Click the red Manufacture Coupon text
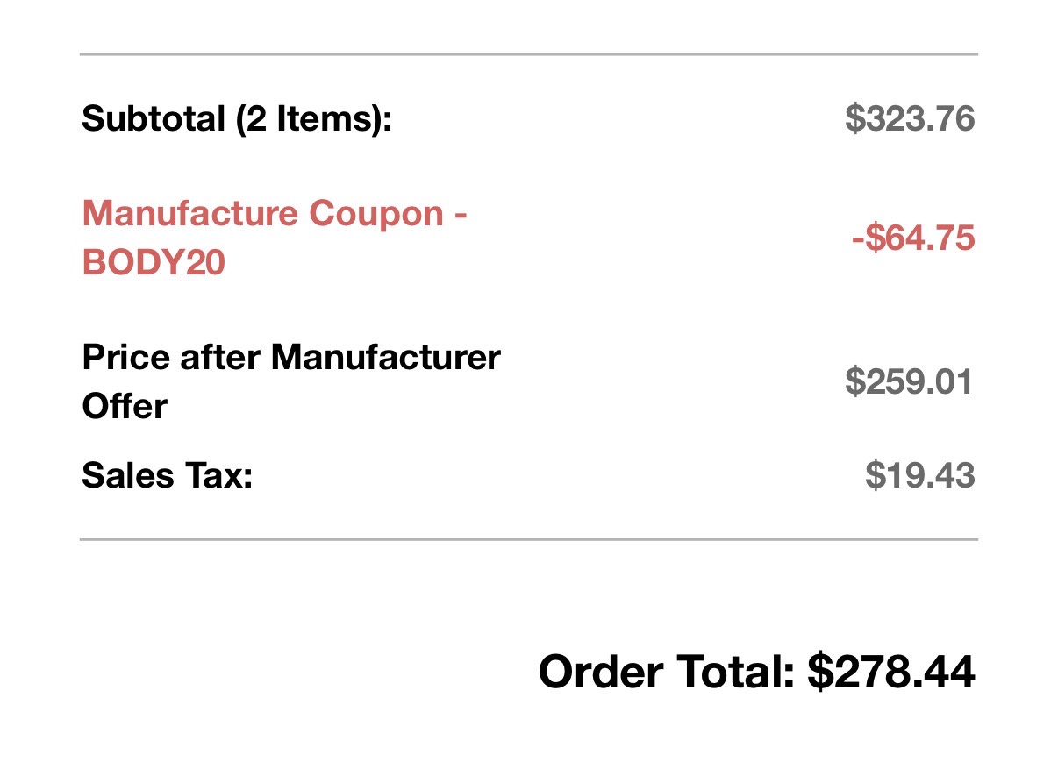Viewport: 1058px width, 776px height. pos(274,214)
